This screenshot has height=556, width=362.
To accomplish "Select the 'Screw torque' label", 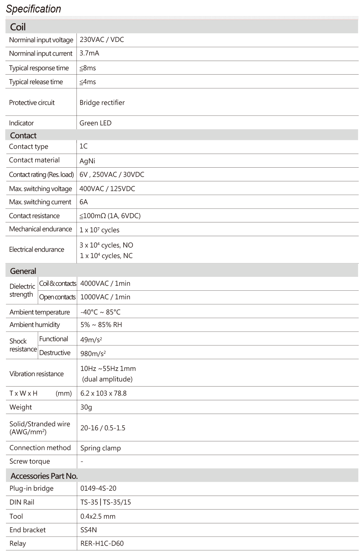I will 30,462.
